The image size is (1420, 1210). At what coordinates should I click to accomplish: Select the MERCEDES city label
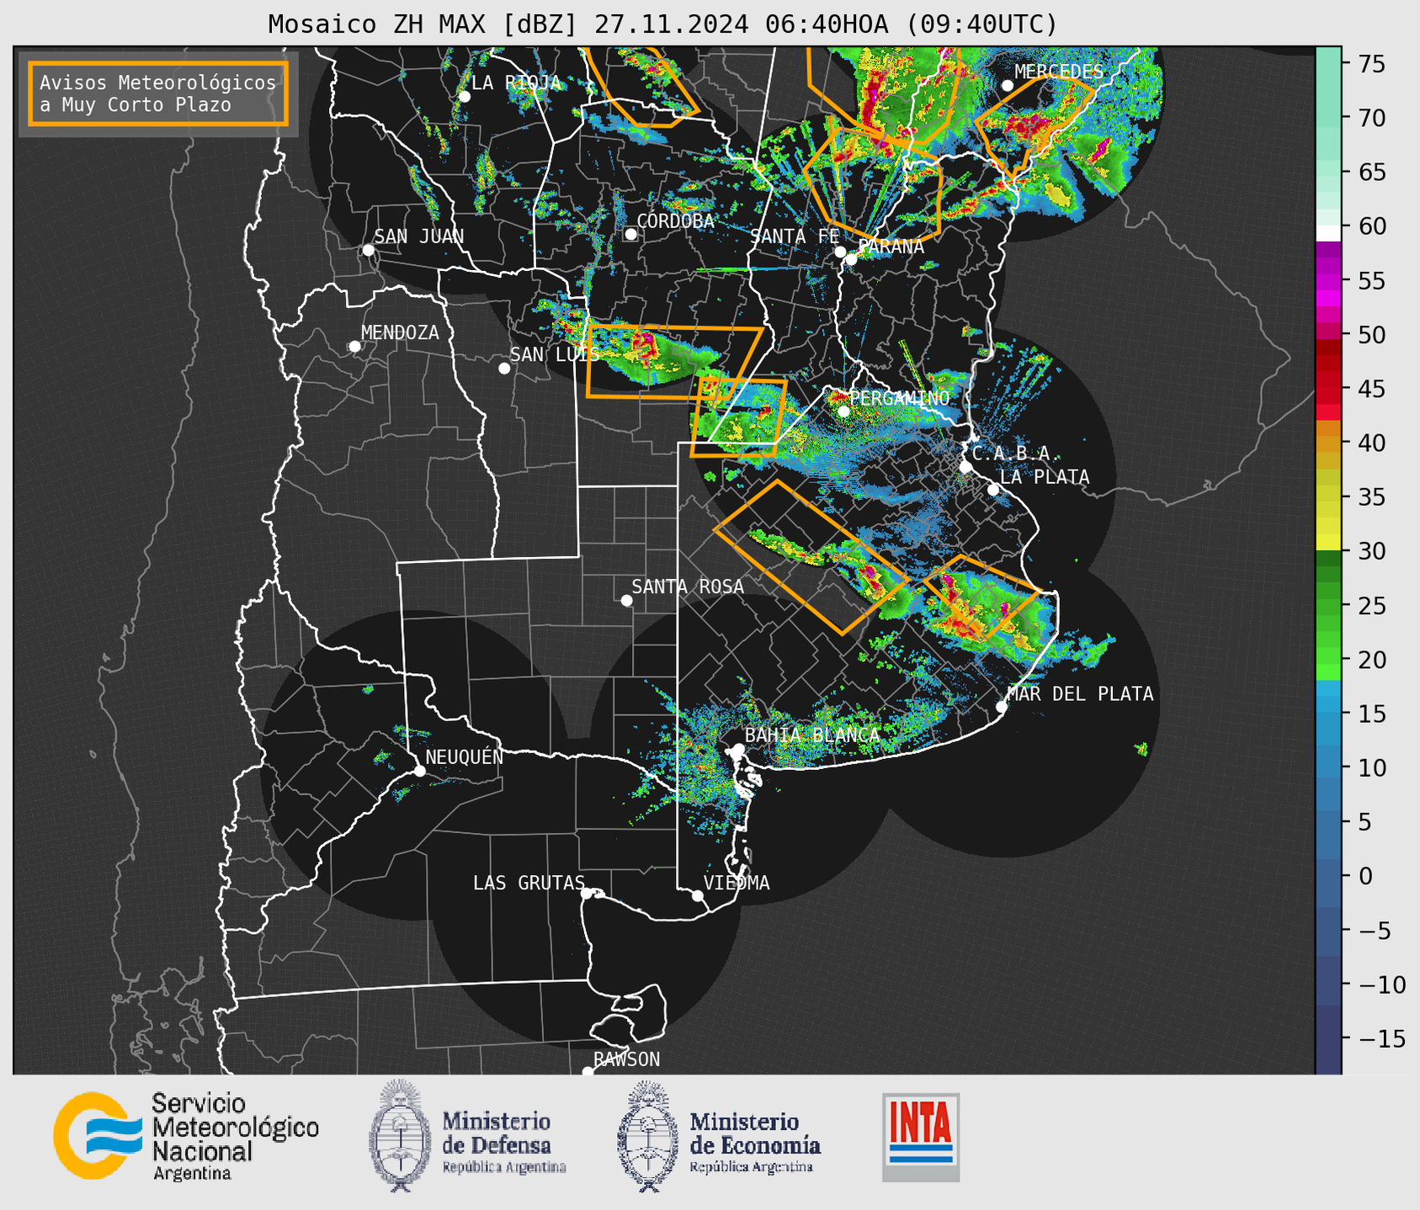point(1058,72)
